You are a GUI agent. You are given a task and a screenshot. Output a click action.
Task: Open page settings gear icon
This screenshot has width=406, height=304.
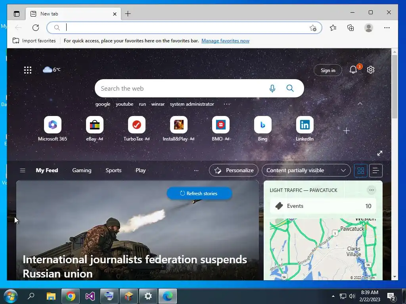tap(371, 70)
